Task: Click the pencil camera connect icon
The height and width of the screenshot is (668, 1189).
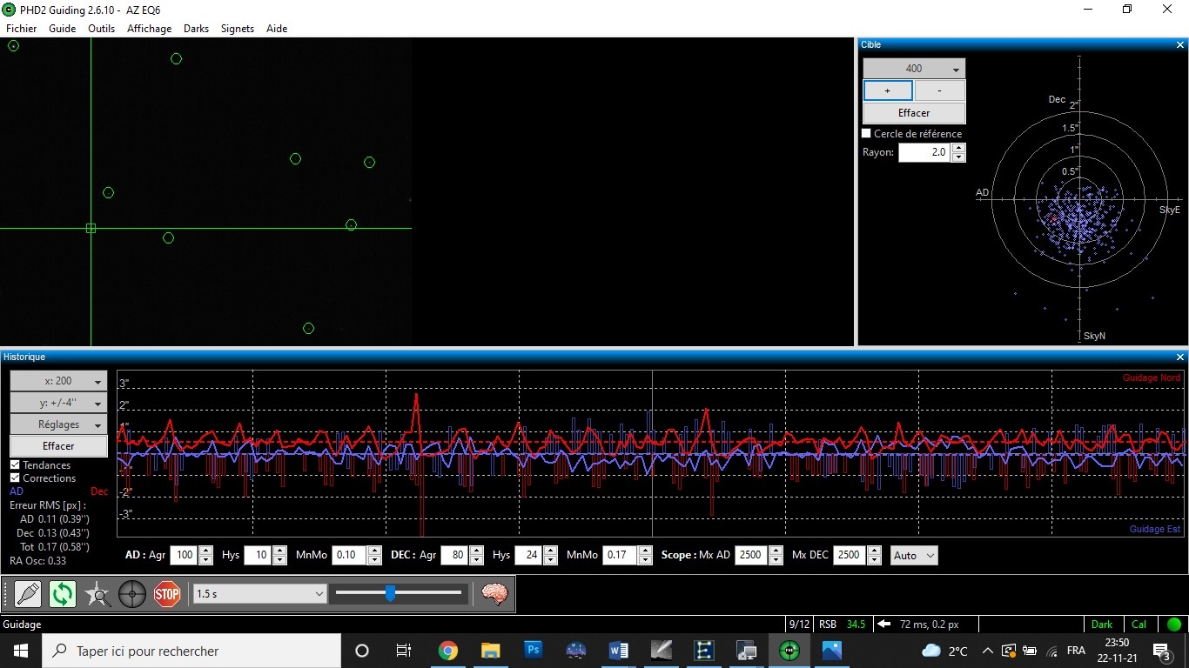Action: (x=28, y=594)
